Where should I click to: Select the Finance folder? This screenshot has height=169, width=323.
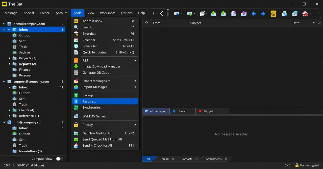coord(24,70)
